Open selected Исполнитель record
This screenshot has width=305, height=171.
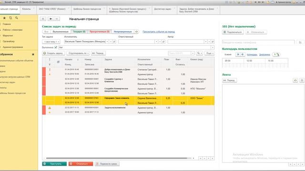click(114, 42)
